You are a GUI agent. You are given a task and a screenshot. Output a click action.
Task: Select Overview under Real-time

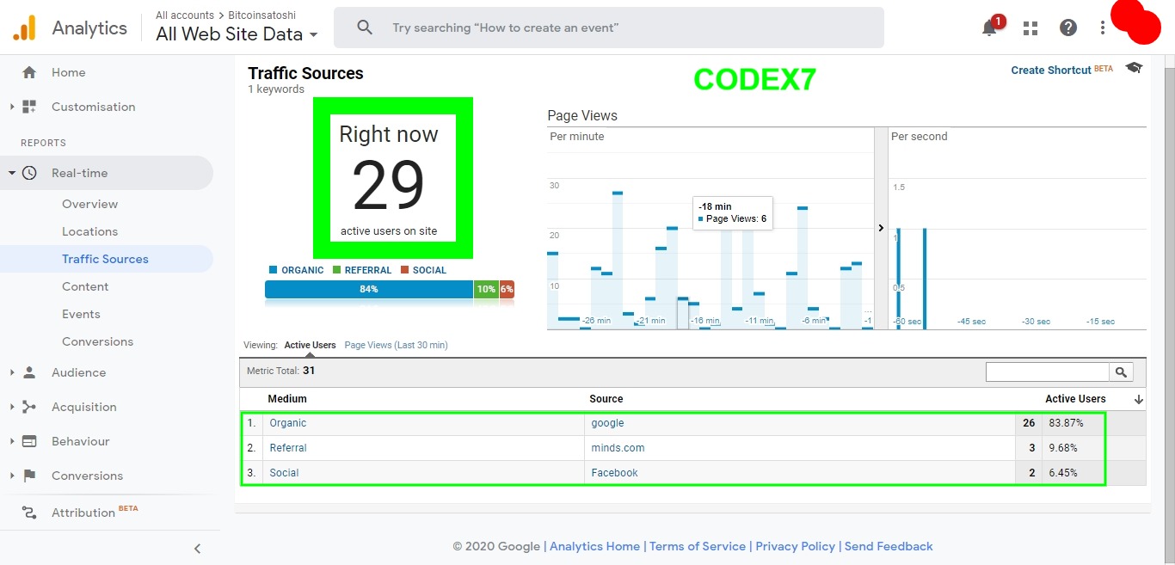coord(89,204)
